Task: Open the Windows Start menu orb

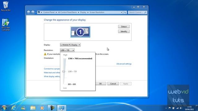Action: [4, 108]
